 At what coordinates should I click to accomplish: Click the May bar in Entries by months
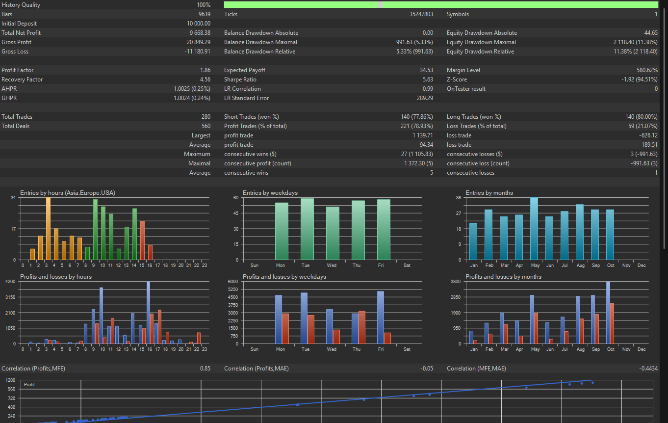coord(534,229)
